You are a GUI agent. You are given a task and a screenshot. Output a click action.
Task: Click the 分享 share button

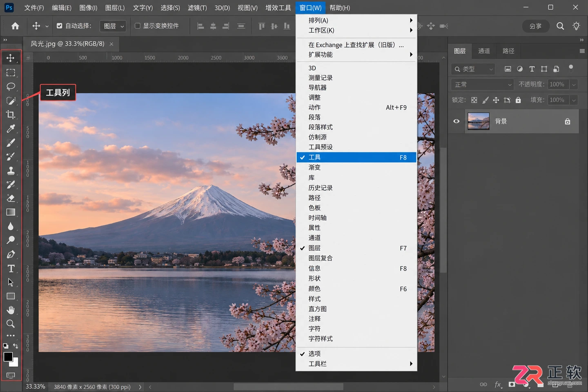536,26
